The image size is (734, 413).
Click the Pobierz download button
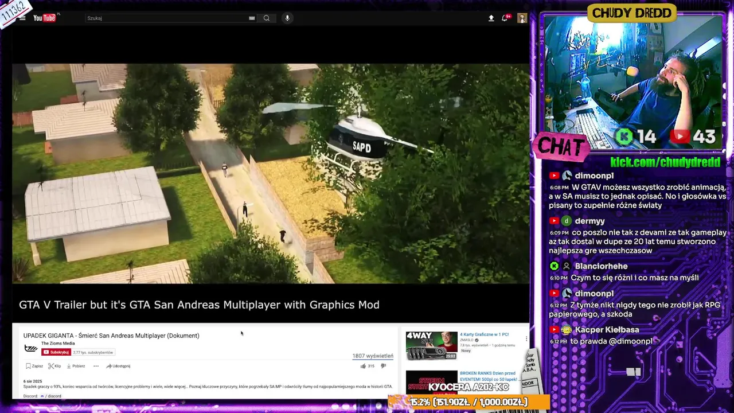click(x=76, y=366)
